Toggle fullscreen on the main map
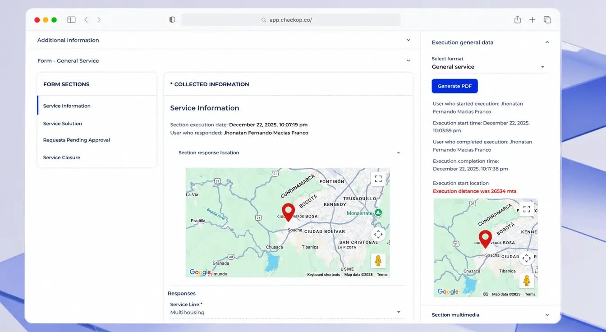The width and height of the screenshot is (606, 332). (378, 179)
